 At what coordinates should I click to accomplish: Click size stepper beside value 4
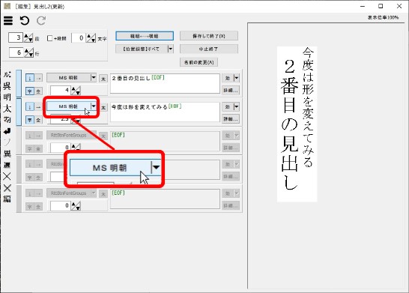point(76,91)
